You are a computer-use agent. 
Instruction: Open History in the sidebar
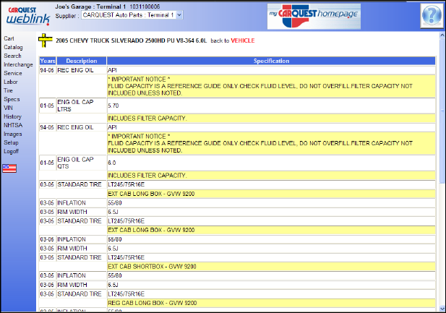tap(12, 116)
